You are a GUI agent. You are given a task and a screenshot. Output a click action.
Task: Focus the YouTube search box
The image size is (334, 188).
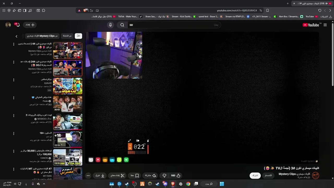[175, 25]
